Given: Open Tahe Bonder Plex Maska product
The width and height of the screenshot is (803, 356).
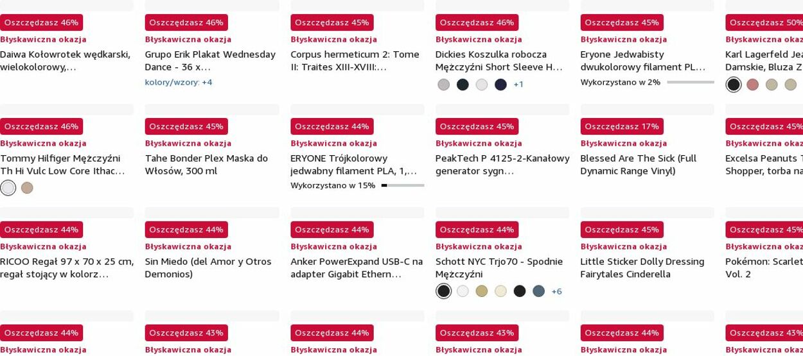Looking at the screenshot, I should point(206,164).
